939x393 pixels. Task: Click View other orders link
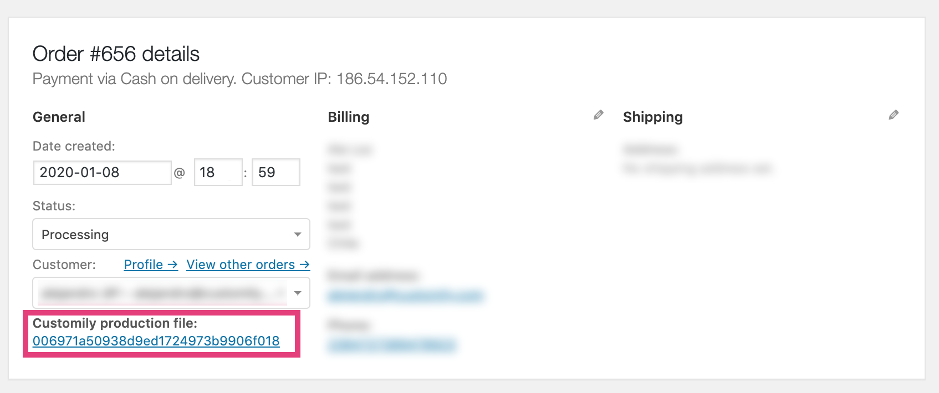(x=248, y=265)
